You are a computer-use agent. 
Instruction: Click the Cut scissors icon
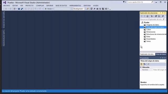(26, 9)
